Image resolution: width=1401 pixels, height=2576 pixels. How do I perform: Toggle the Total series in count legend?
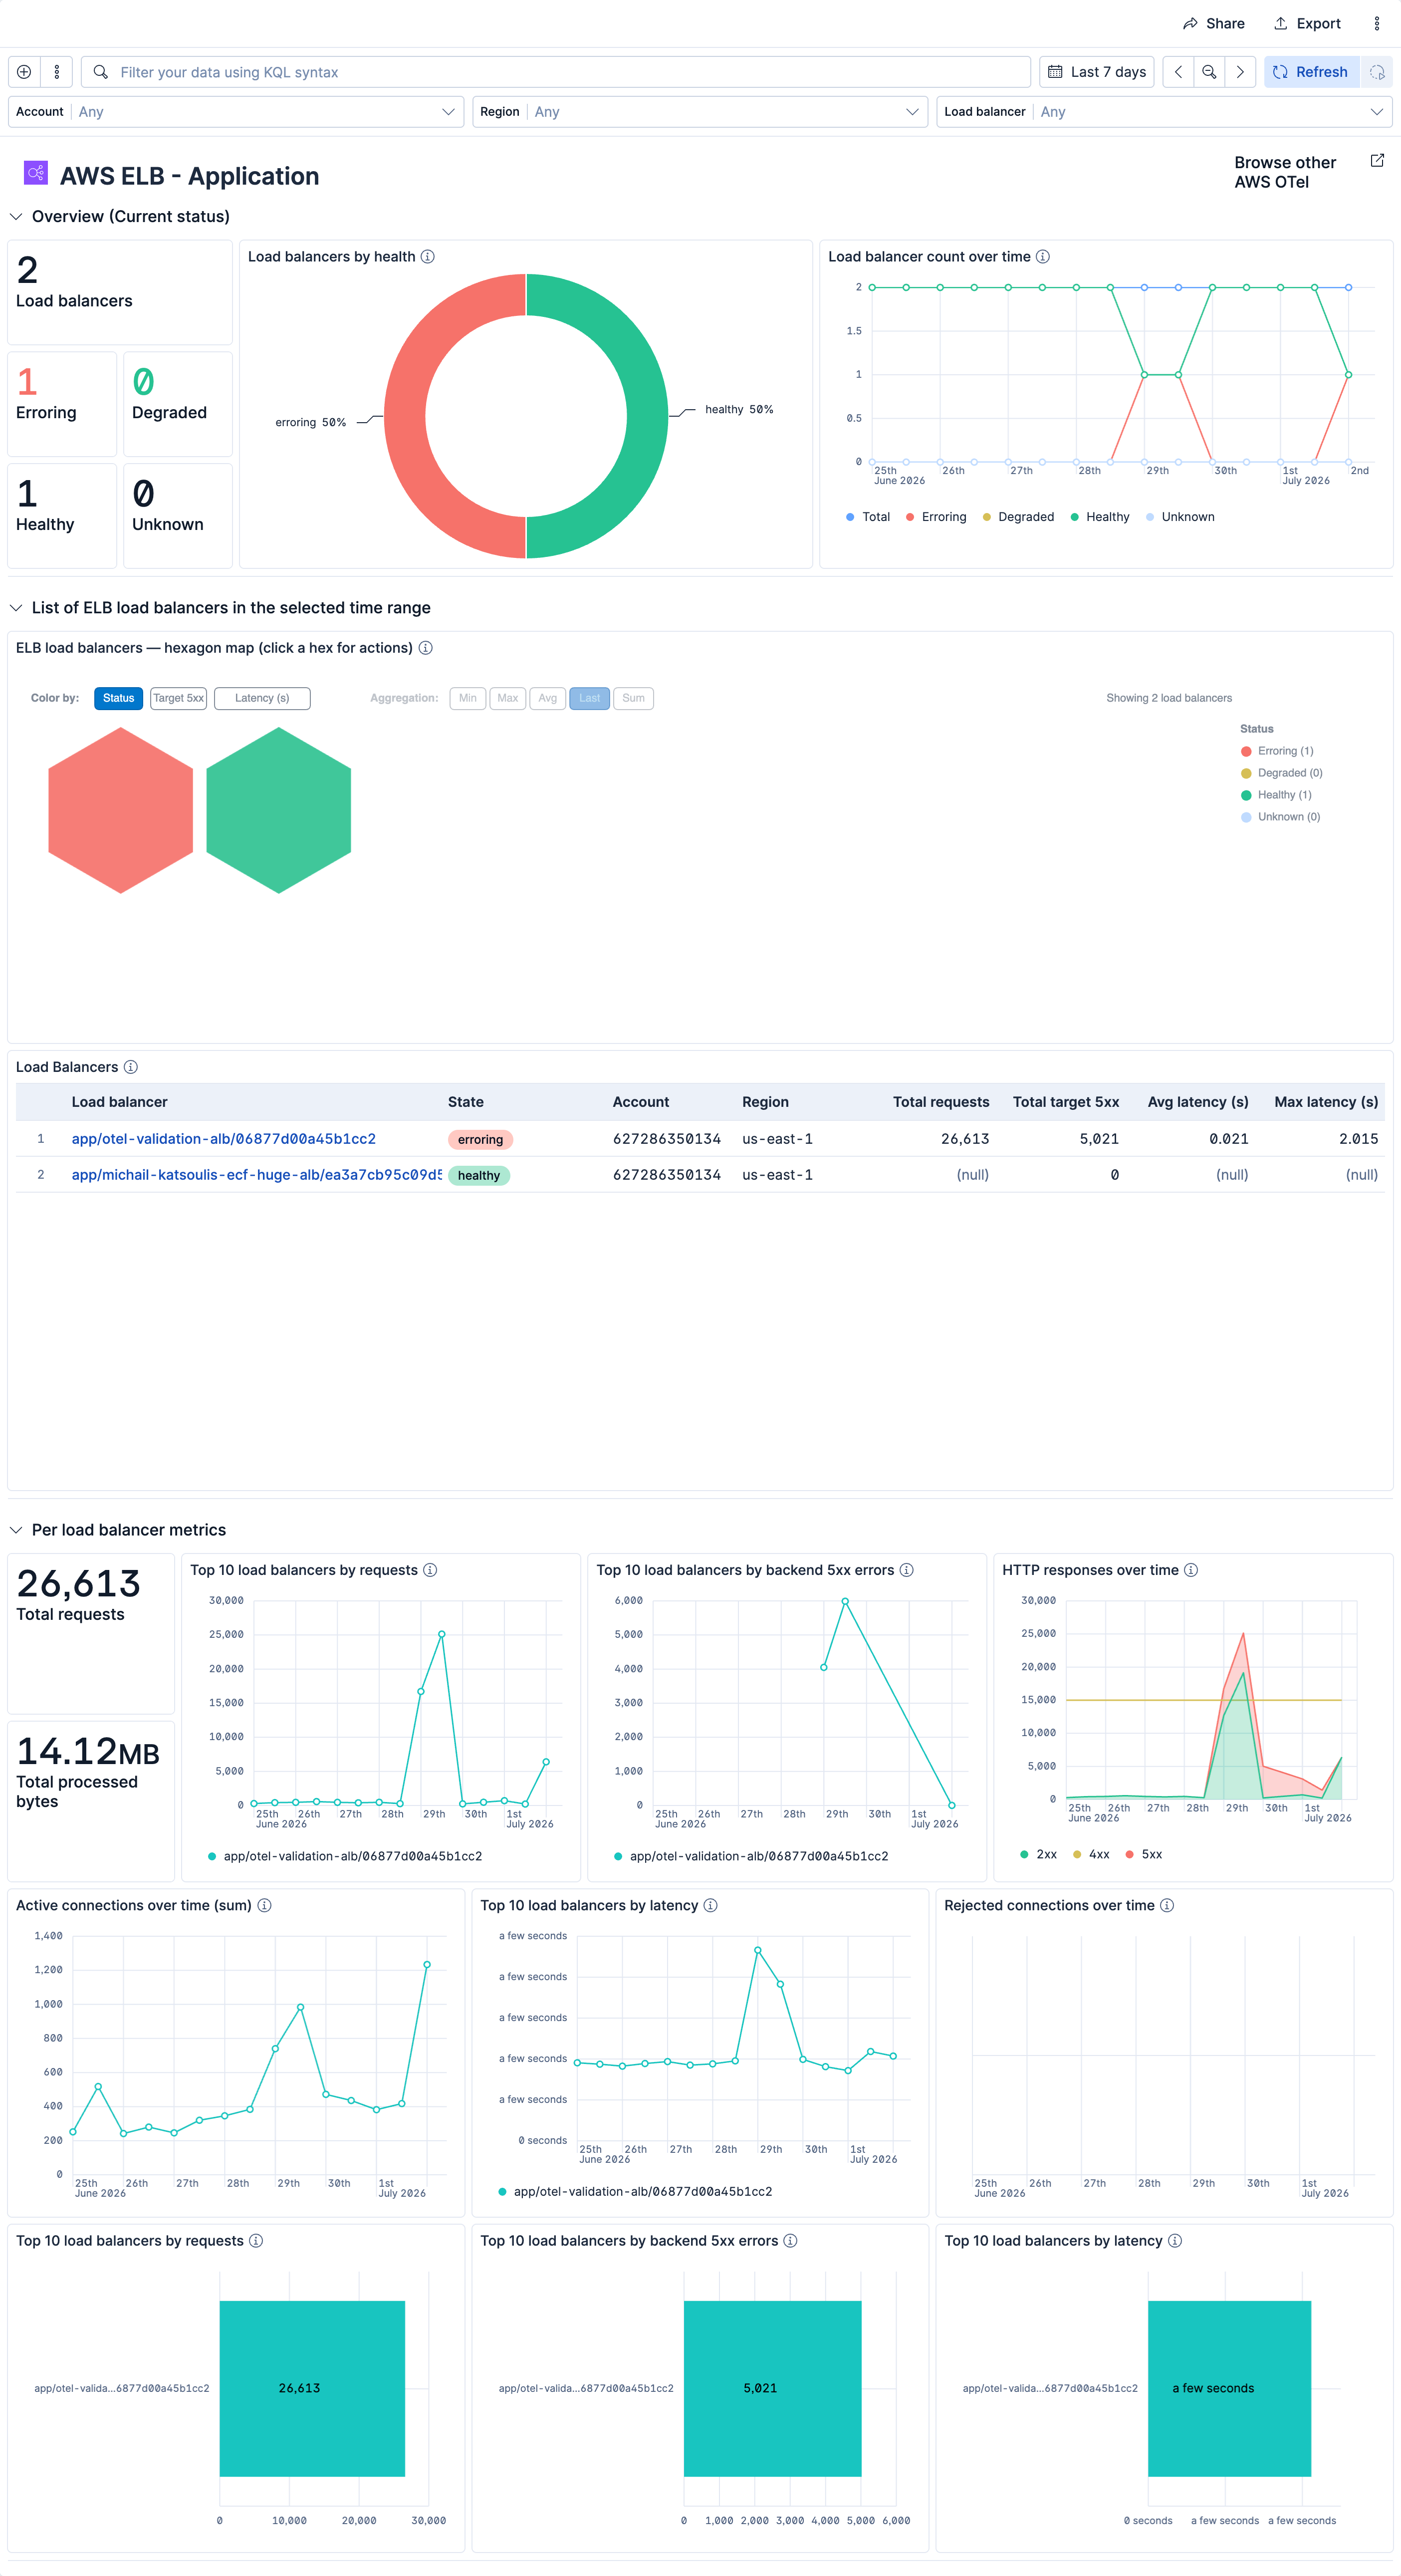[868, 517]
